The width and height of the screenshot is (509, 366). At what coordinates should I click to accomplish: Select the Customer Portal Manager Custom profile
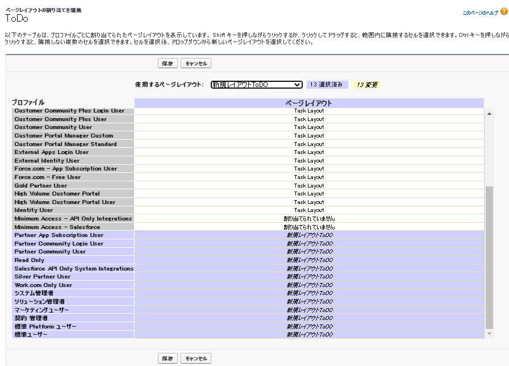pyautogui.click(x=73, y=136)
